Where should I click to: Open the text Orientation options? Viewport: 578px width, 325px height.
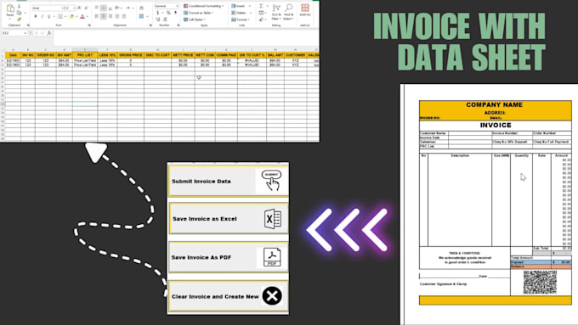[118, 8]
